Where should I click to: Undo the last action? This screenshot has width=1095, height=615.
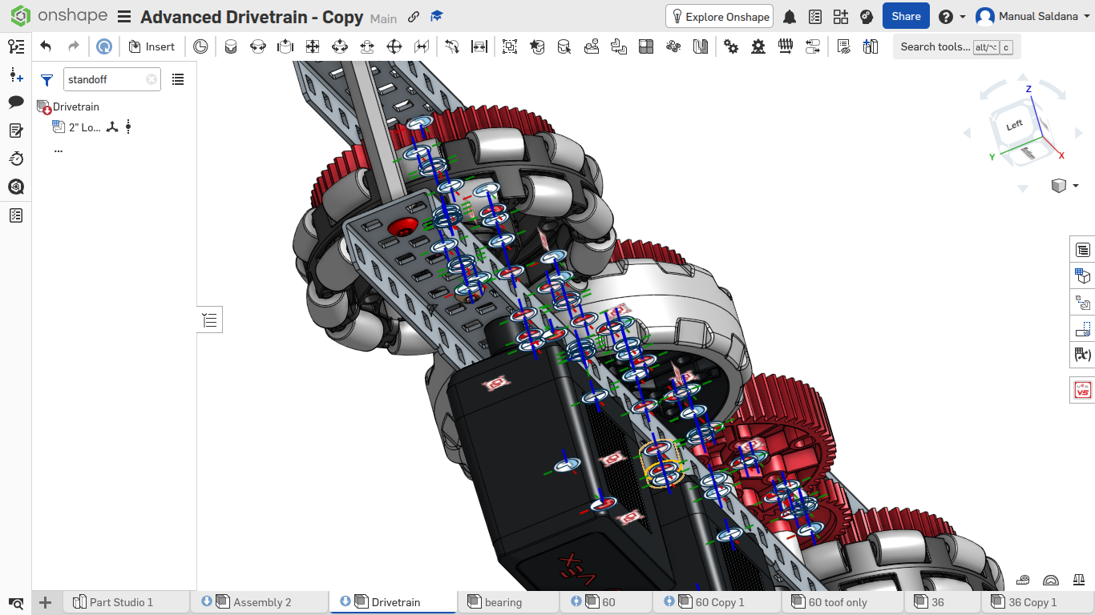coord(46,46)
